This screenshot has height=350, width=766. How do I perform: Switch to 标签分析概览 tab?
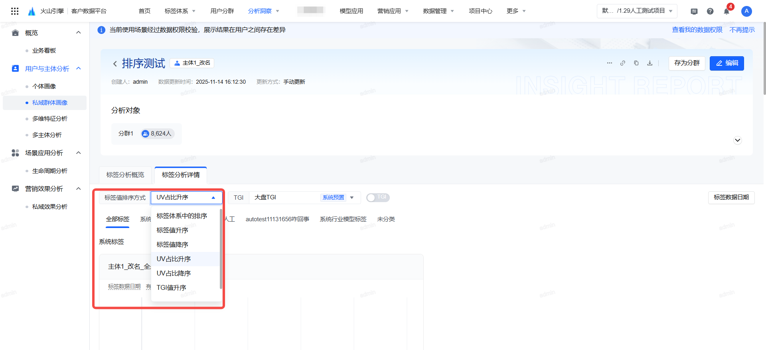coord(125,175)
